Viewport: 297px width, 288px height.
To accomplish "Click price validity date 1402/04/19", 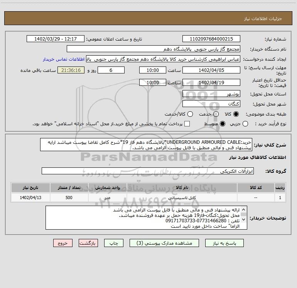I will pyautogui.click(x=211, y=82).
